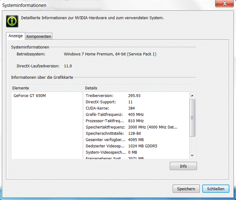Screen dimensions: 236x200
Task: Click the CUDA-Kerne label
Action: tap(97, 108)
